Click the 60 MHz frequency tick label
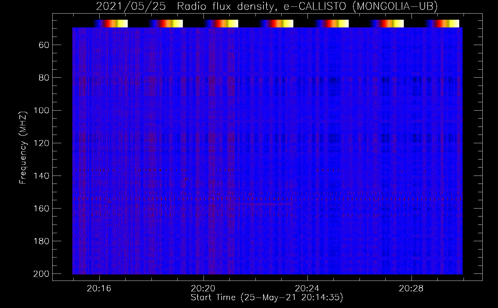 coord(44,45)
